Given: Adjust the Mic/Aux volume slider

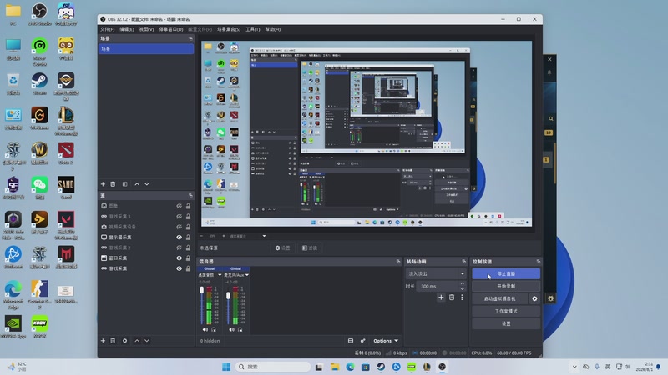Looking at the screenshot, I should pos(228,295).
